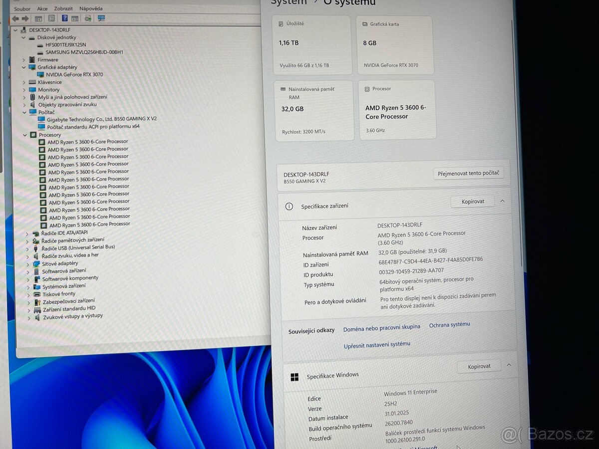Expand the Síťové adaptéry branch
This screenshot has height=449, width=599.
(28, 264)
